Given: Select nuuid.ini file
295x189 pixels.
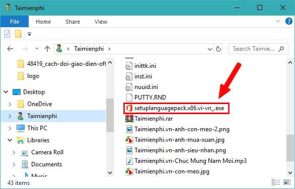Looking at the screenshot, I should click(x=142, y=87).
